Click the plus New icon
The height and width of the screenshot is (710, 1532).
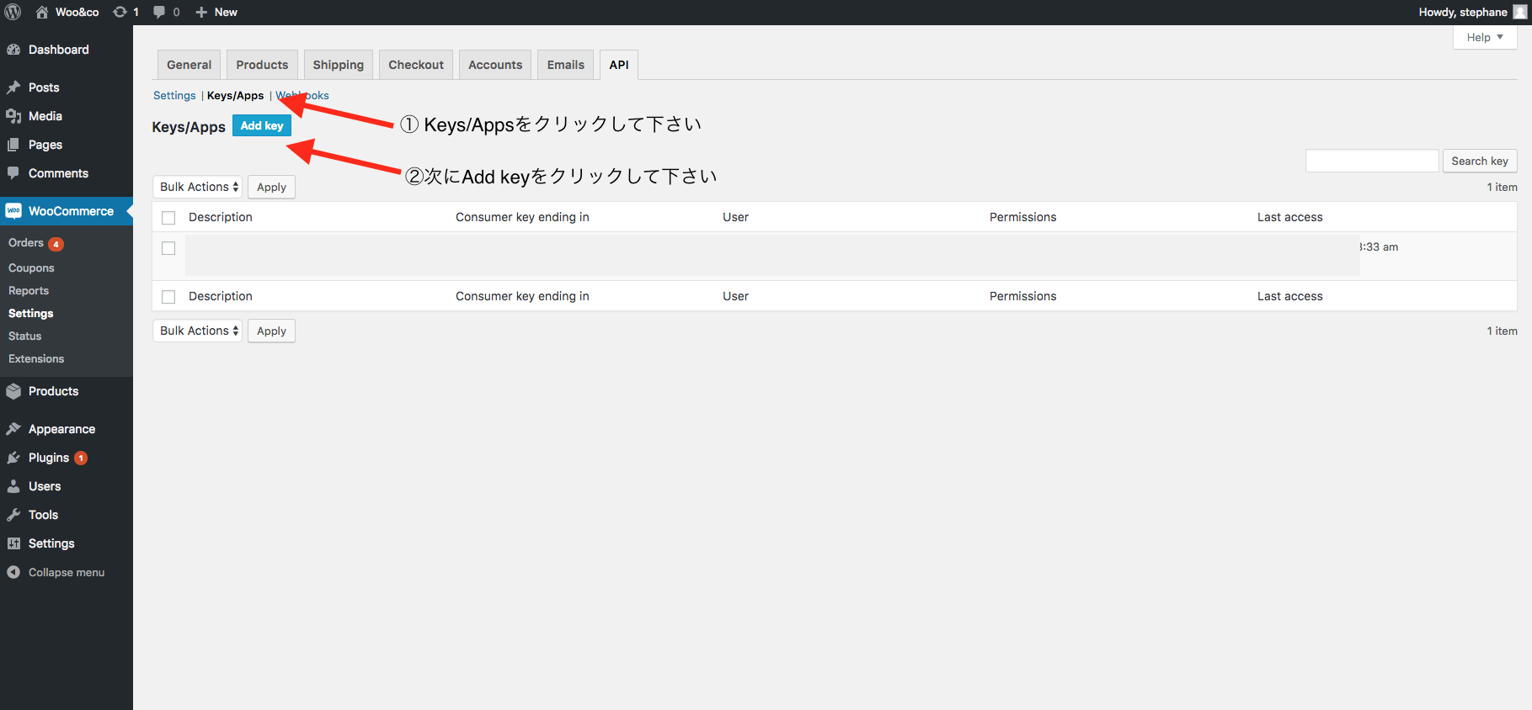201,12
